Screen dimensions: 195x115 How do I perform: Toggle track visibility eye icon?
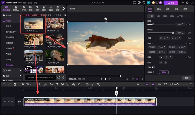[8, 101]
